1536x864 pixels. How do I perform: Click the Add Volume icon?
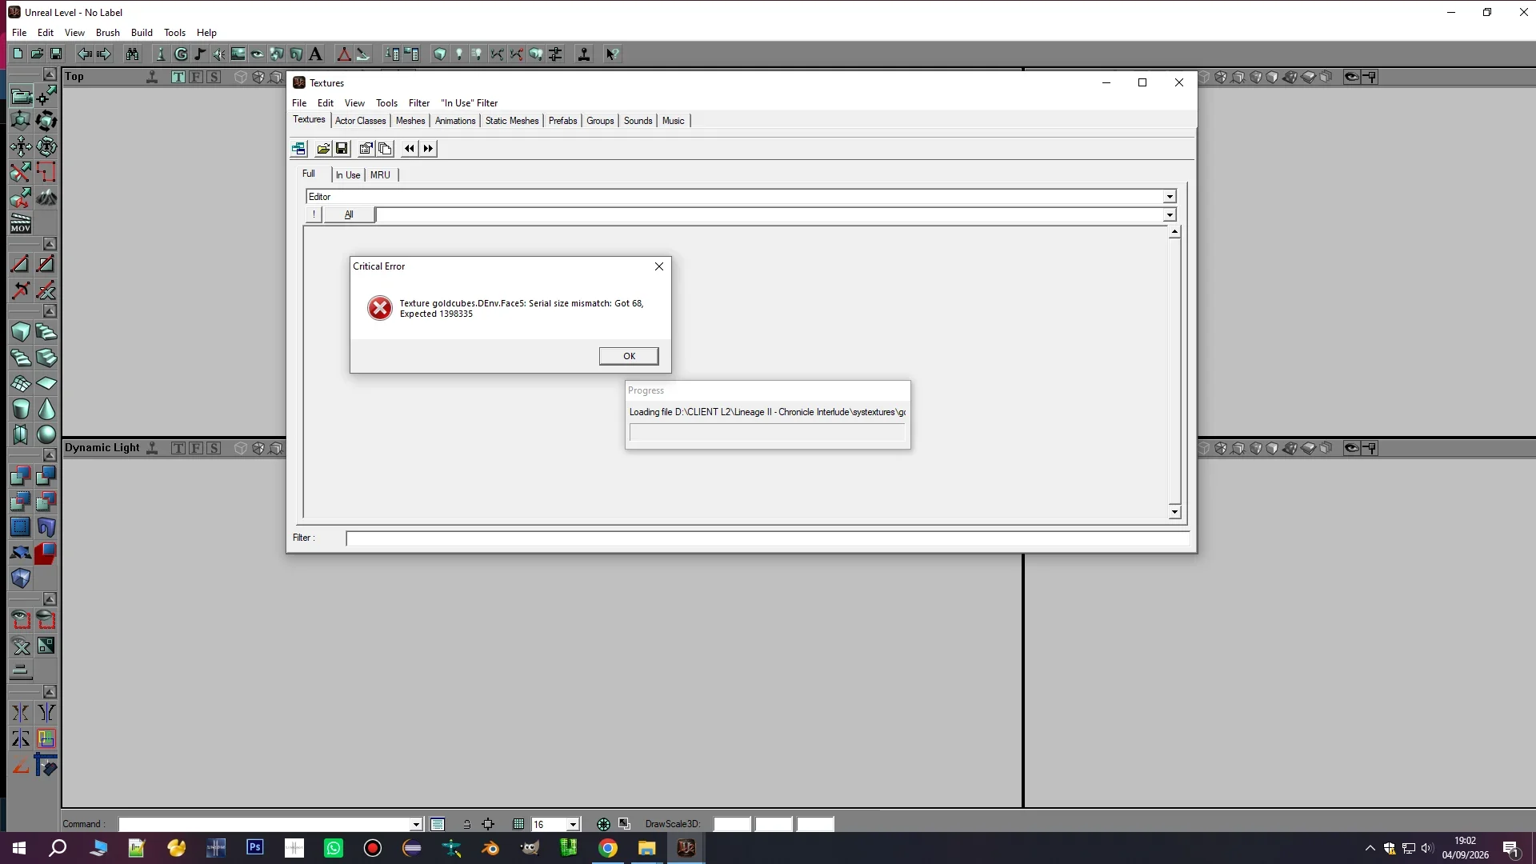(x=21, y=578)
